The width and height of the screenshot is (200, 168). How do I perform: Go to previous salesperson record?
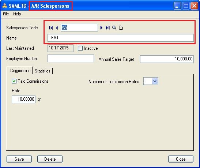(57, 28)
